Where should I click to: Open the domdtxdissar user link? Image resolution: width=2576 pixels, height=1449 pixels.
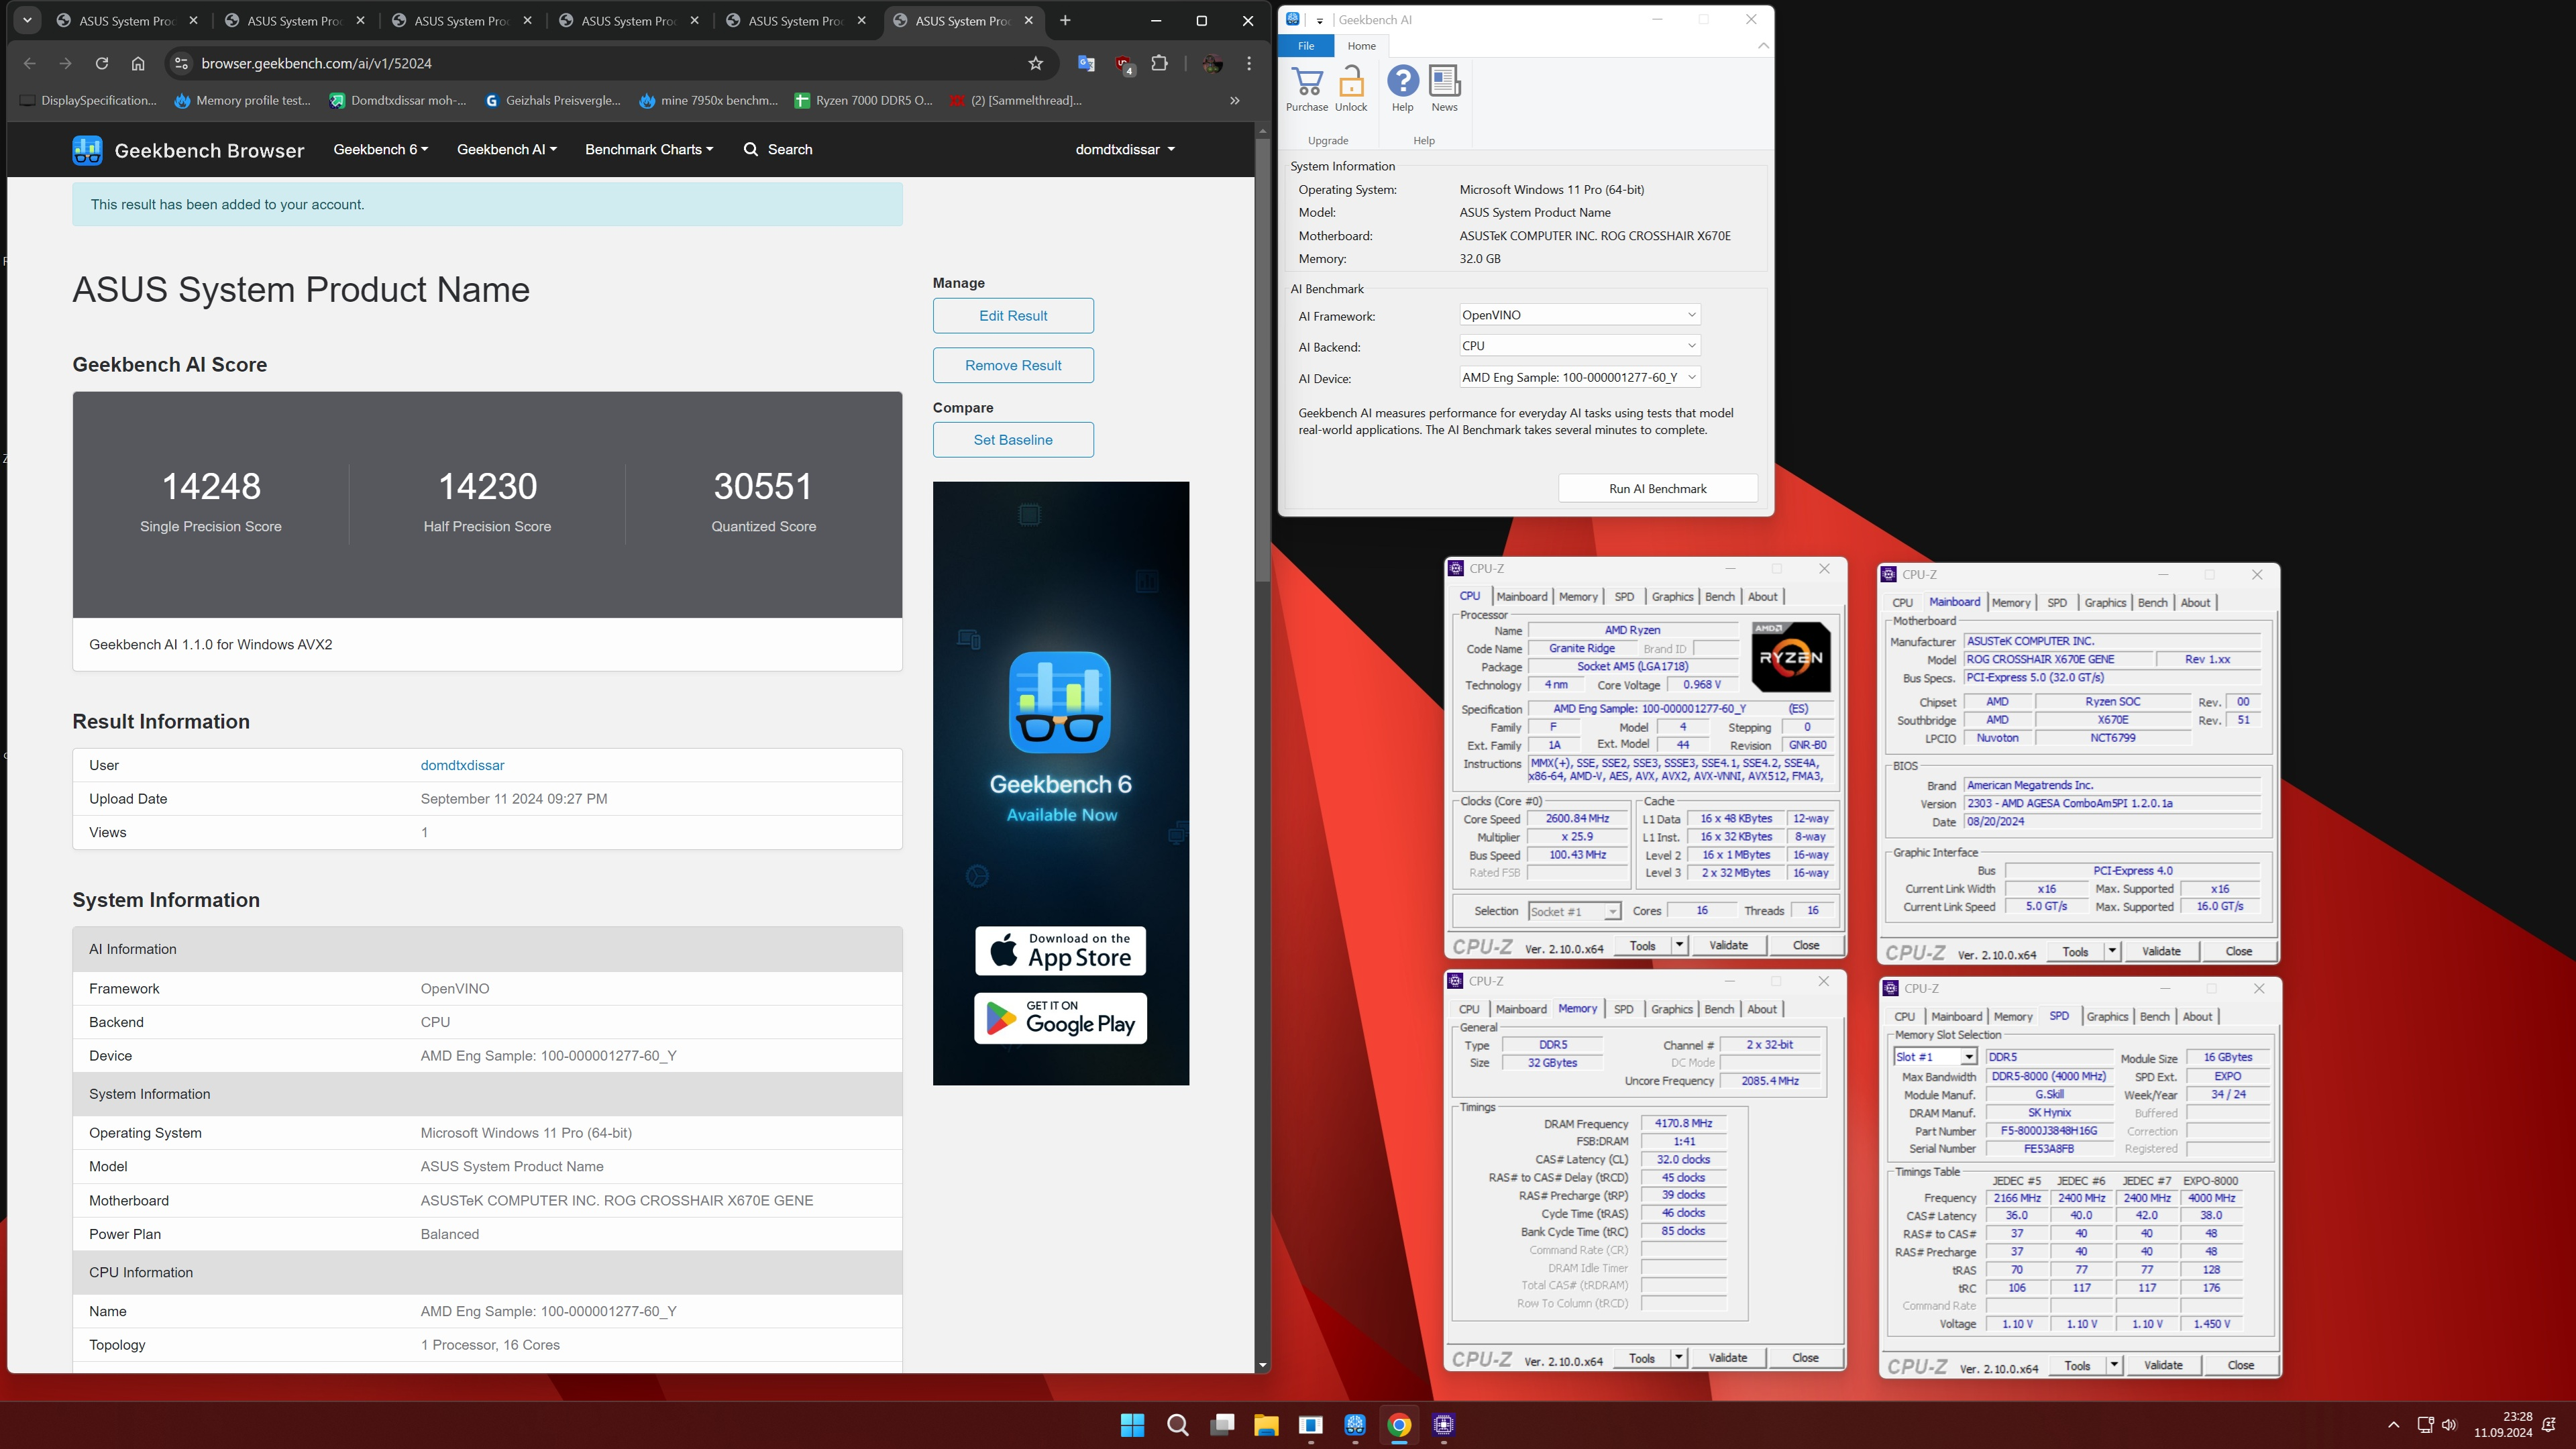(462, 766)
